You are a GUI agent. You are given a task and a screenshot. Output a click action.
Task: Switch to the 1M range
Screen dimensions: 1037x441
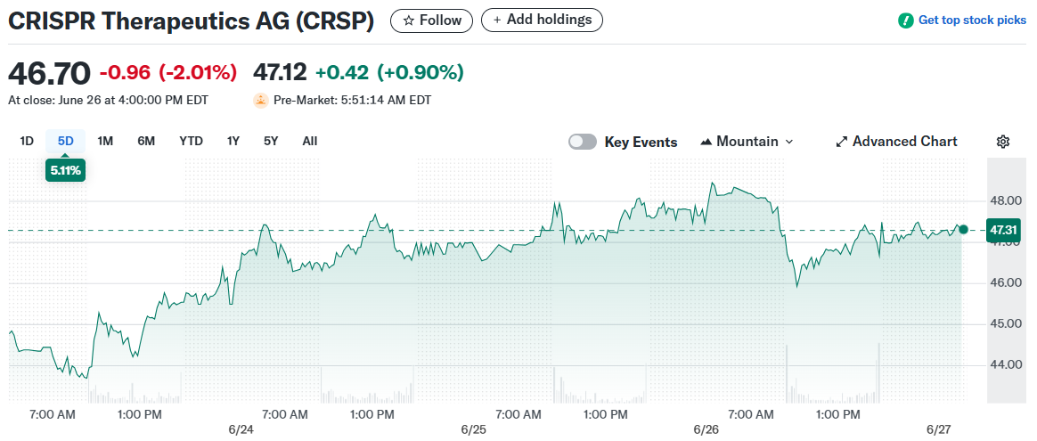pos(105,141)
